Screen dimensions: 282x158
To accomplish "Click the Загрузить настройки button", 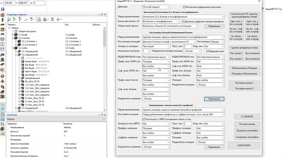I will coord(247,131).
